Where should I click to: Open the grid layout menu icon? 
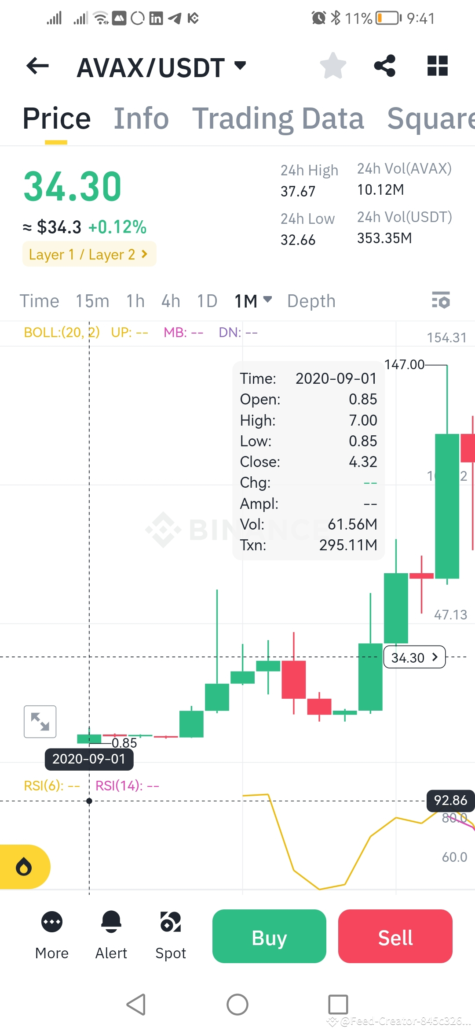[437, 65]
